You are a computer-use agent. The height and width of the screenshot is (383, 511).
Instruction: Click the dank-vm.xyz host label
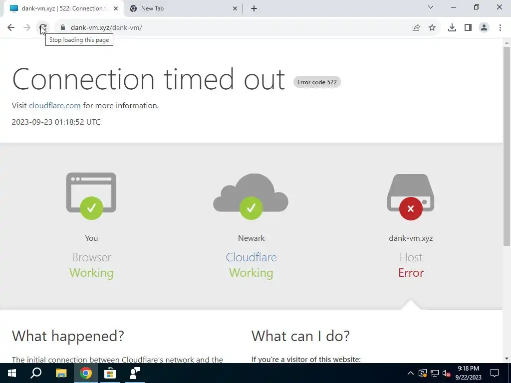tap(411, 238)
